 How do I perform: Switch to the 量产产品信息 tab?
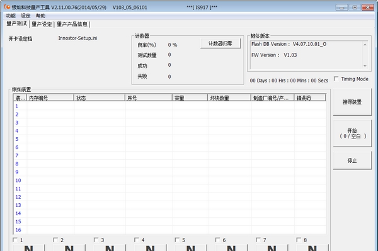click(x=72, y=24)
